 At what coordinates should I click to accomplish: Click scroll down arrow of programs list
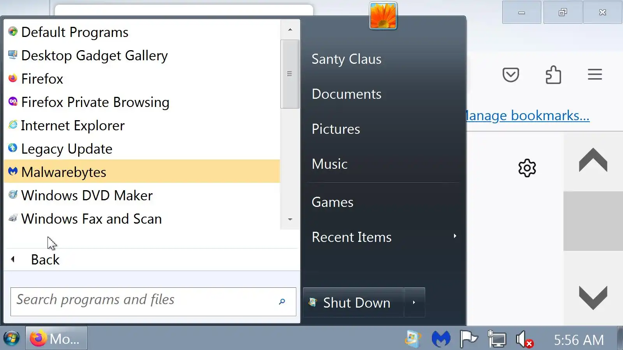tap(290, 219)
